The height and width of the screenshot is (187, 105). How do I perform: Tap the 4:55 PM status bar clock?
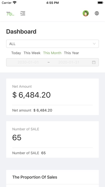click(52, 3)
